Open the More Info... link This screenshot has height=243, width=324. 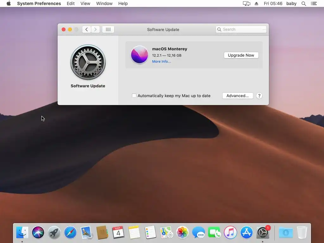pyautogui.click(x=161, y=61)
